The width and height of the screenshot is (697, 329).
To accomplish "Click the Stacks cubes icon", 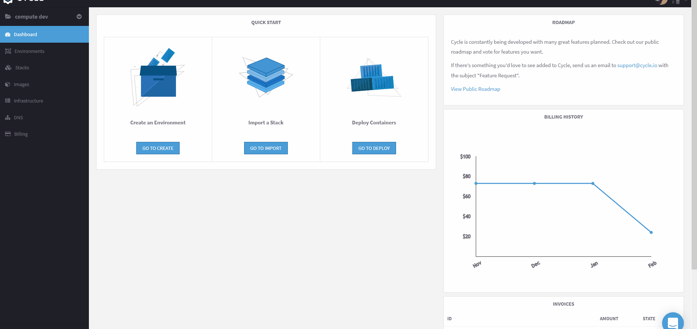I will (x=8, y=67).
